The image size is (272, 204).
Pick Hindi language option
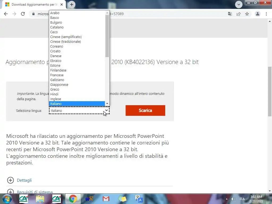click(77, 94)
